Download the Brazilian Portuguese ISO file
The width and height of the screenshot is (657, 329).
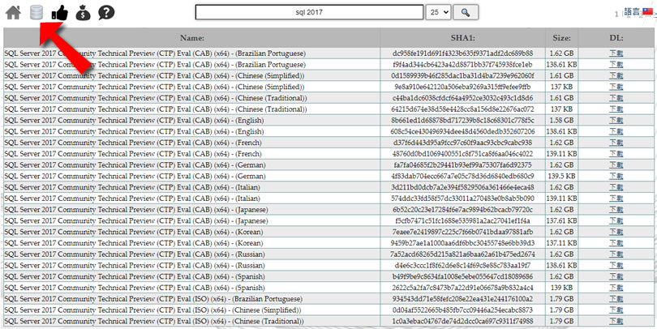[616, 299]
